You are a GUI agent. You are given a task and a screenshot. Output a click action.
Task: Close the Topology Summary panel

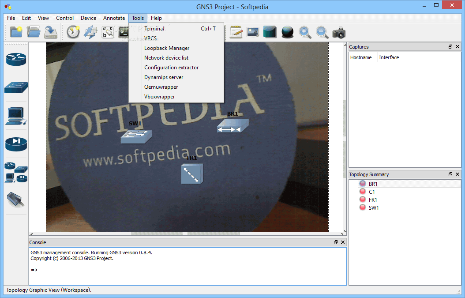[457, 174]
